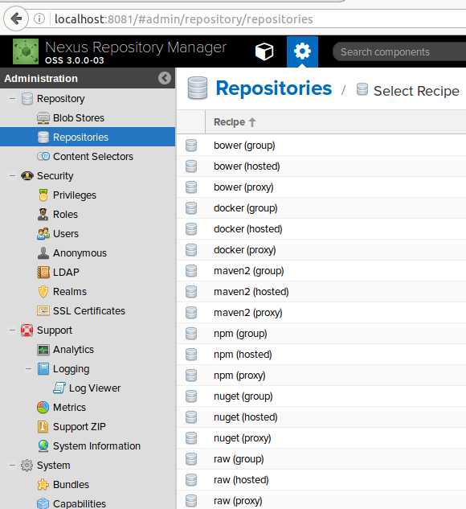Select the maven2 (proxy) recipe

click(x=248, y=313)
